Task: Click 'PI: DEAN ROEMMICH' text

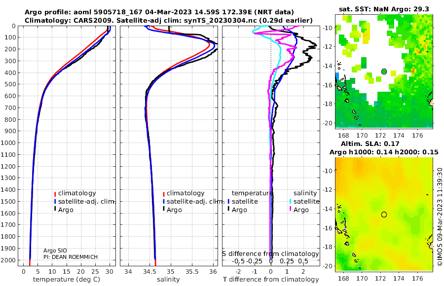Action: pyautogui.click(x=70, y=257)
